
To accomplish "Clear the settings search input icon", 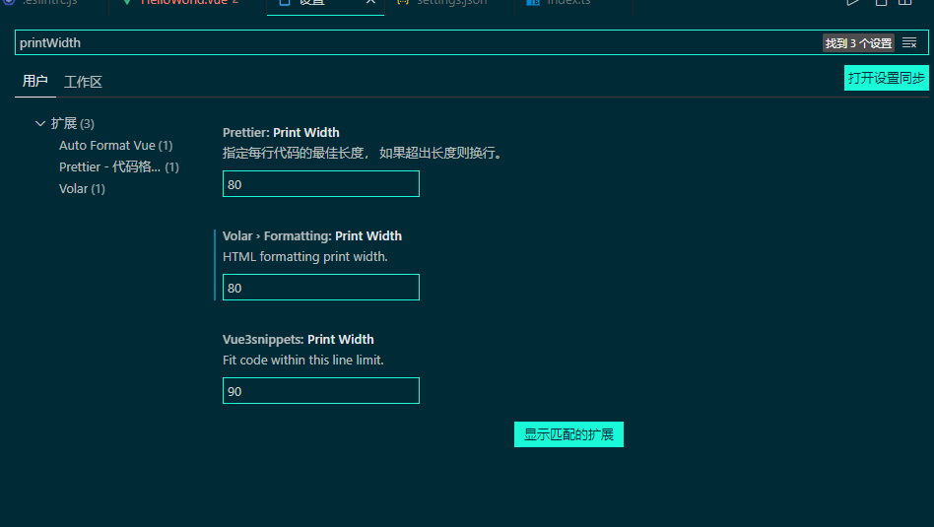I will click(909, 43).
